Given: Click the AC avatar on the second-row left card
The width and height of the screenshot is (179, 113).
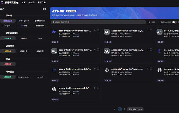Looking at the screenshot, I should point(54,51).
